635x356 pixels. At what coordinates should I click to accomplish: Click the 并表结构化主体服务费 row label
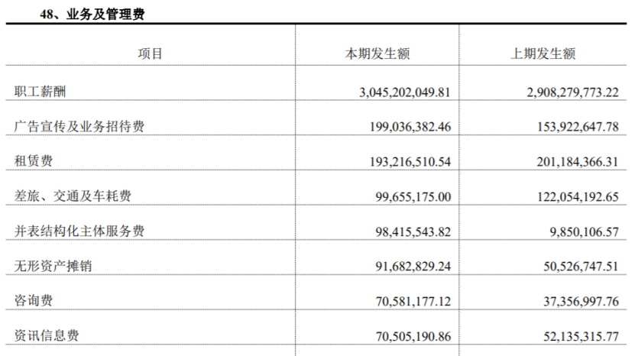coord(79,231)
